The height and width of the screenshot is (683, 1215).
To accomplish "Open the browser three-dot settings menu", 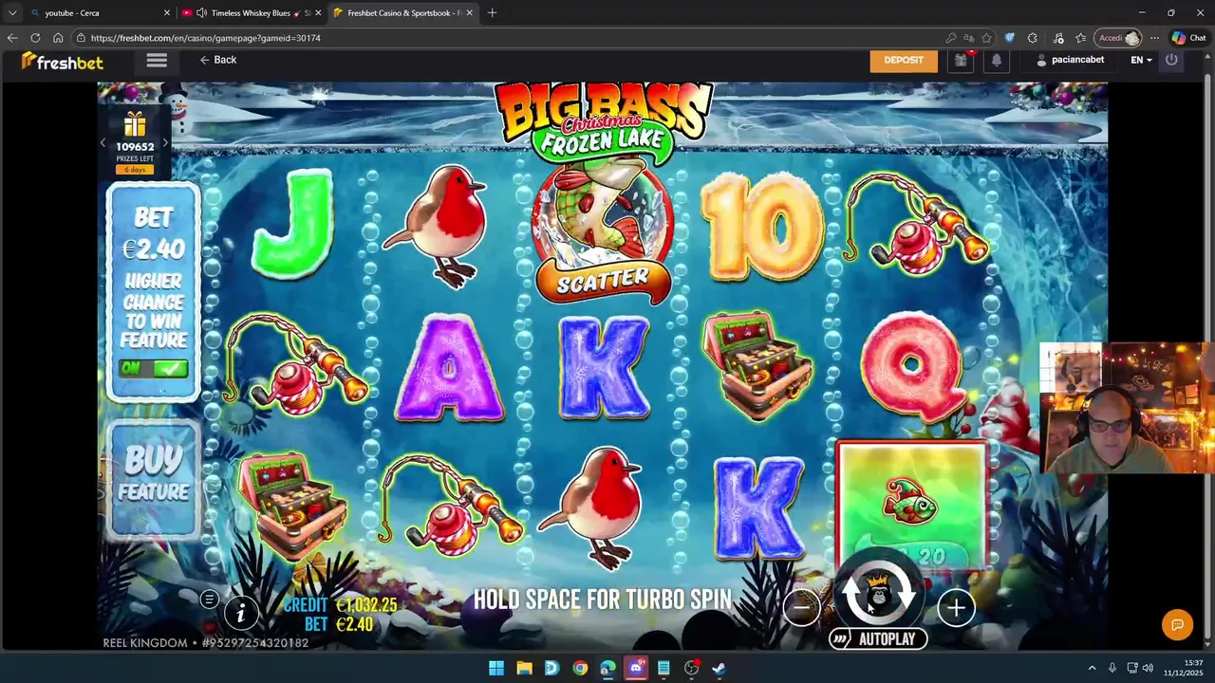I will coord(1154,38).
